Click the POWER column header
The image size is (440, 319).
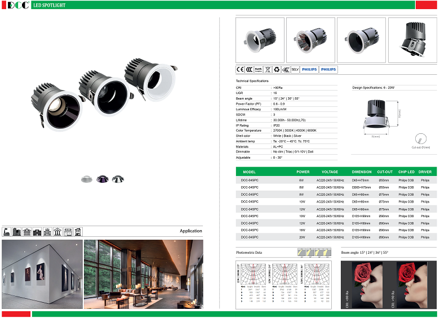pyautogui.click(x=303, y=172)
